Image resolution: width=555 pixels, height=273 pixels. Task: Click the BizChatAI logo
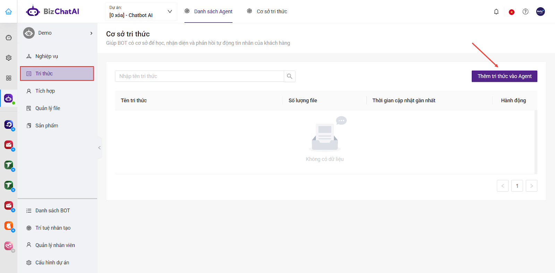click(53, 11)
